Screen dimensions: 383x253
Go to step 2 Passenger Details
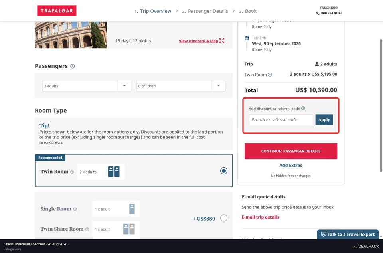pyautogui.click(x=205, y=11)
